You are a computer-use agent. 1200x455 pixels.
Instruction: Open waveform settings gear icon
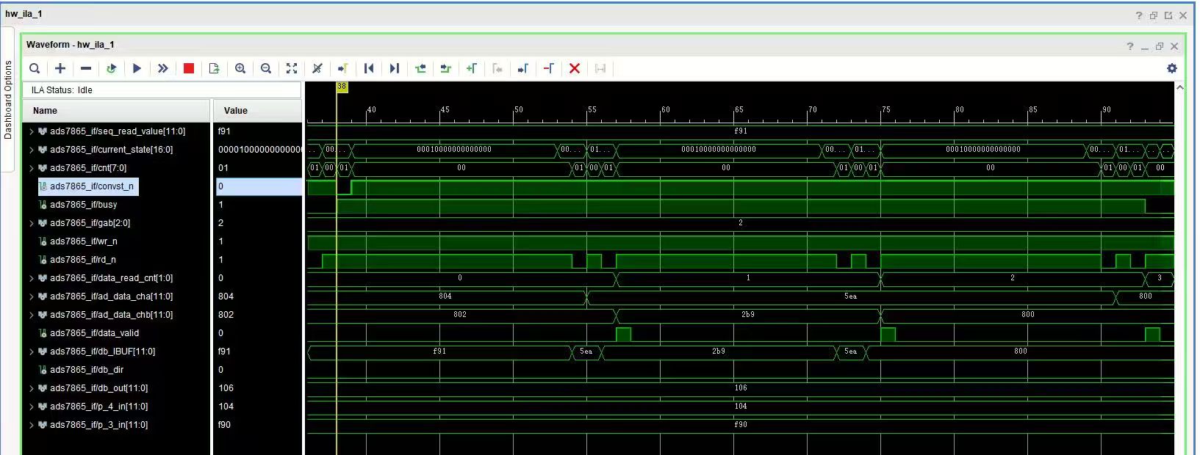[1172, 68]
